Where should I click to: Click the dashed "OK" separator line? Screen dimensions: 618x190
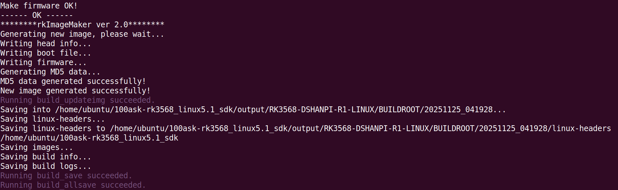[x=36, y=15]
